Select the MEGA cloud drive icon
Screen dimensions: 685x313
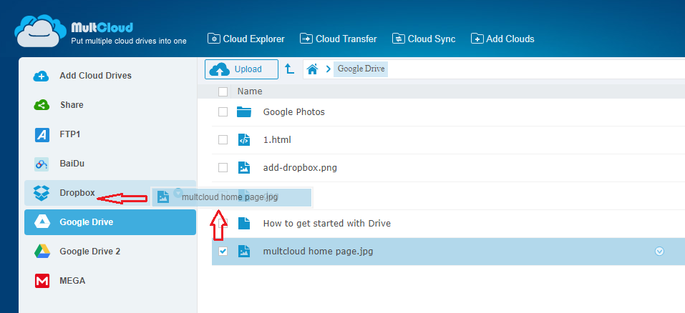[42, 281]
